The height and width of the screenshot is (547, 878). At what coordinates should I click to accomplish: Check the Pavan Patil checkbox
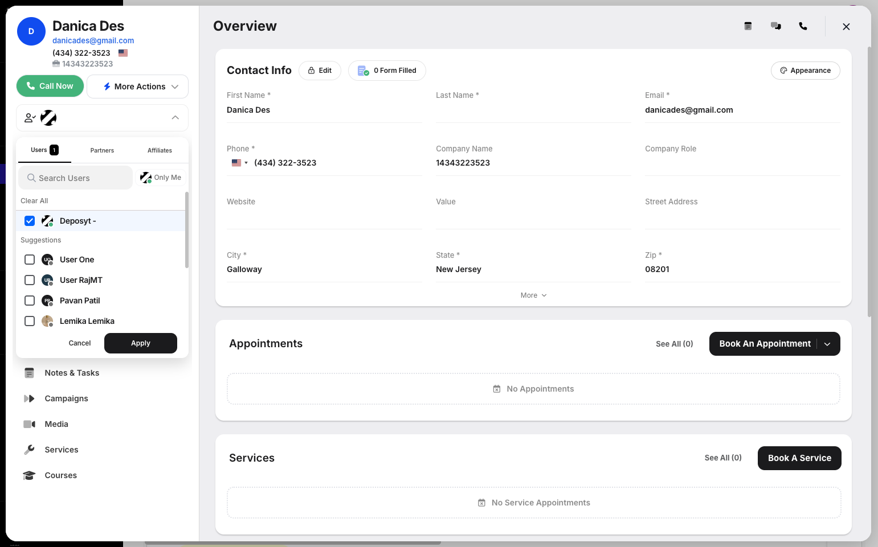pyautogui.click(x=30, y=301)
